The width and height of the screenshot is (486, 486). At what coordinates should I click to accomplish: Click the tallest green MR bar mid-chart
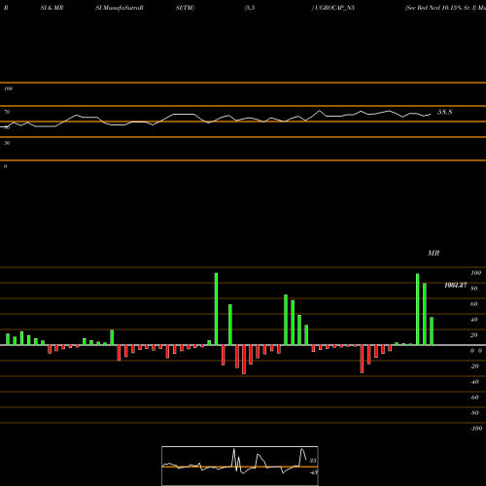(216, 309)
